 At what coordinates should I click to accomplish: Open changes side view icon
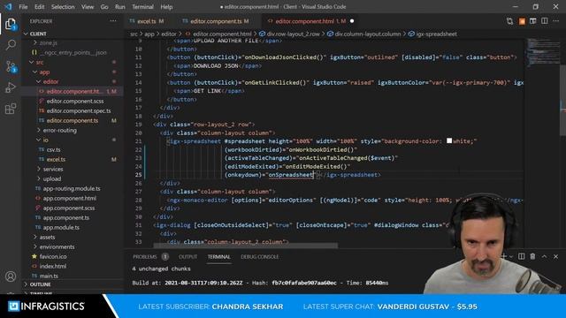[532, 21]
